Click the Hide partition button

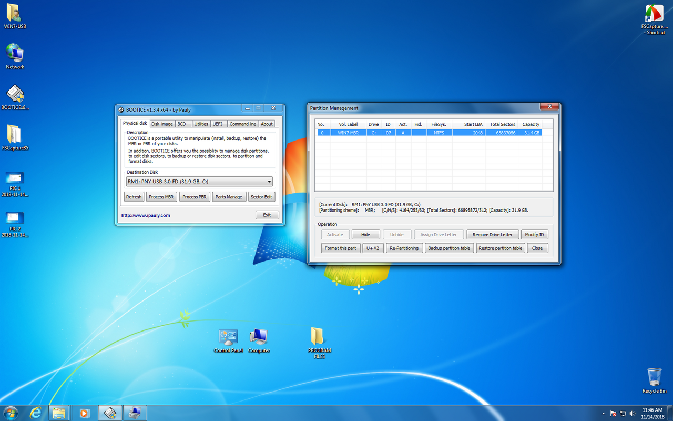(x=365, y=235)
